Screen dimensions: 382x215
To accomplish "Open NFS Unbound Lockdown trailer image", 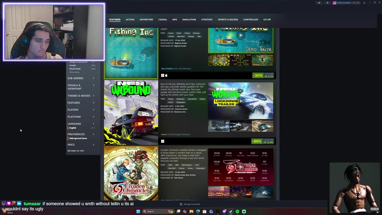I will [241, 101].
